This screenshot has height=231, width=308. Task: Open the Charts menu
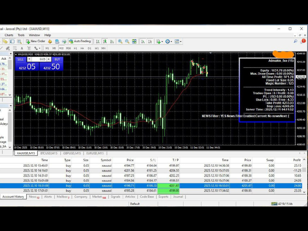pos(9,35)
